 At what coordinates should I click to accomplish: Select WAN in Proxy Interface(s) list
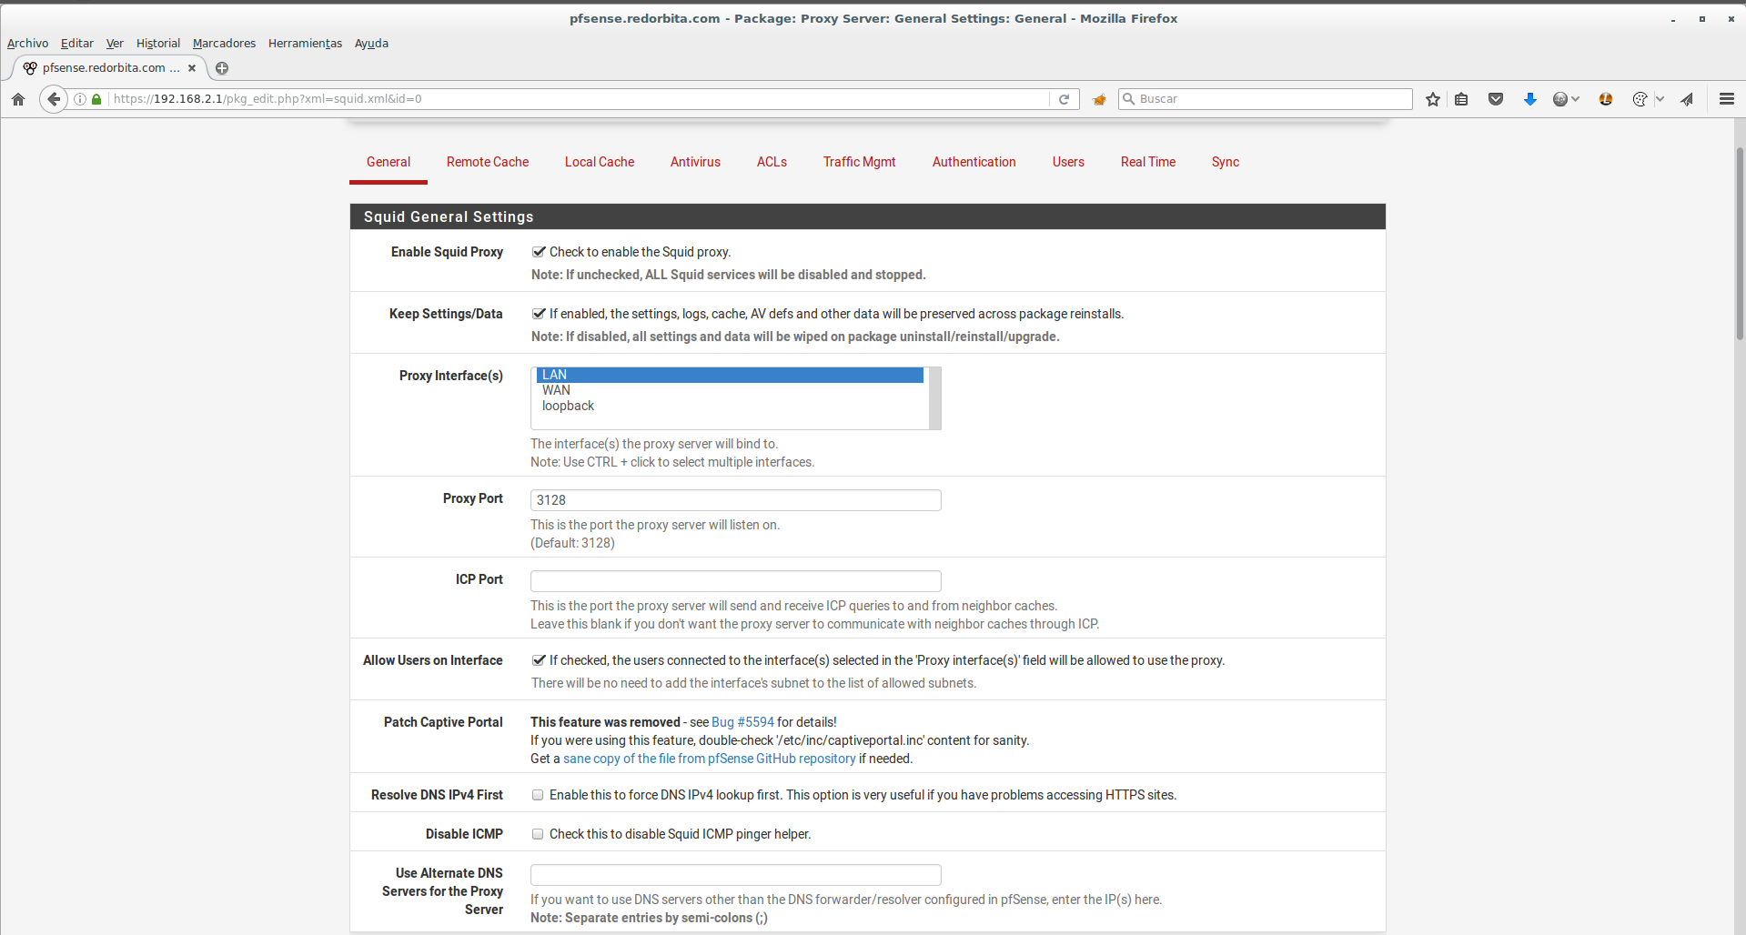tap(556, 390)
